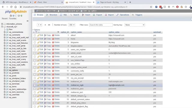Open the Export tab
Screen dimensions: 192x108
click(97, 15)
